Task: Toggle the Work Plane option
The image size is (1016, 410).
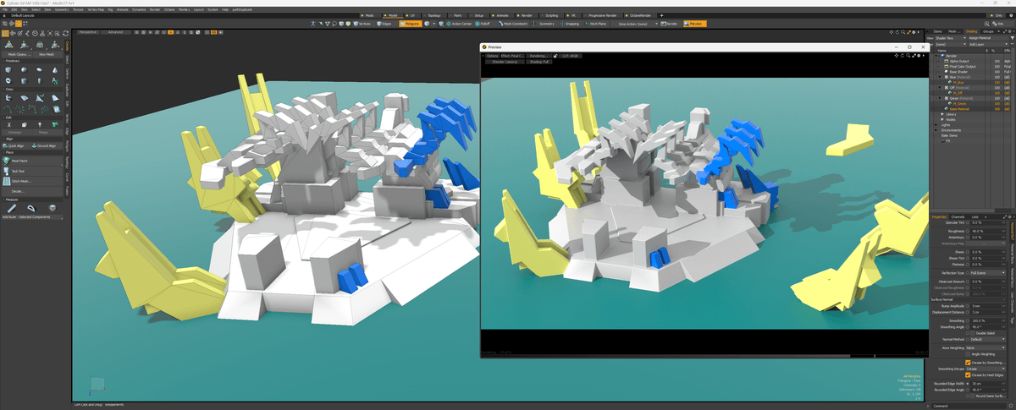Action: point(595,24)
